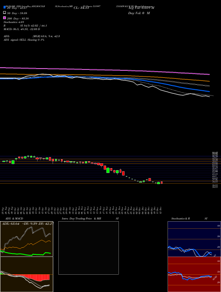Select the '50 Day' moving average label
This screenshot has height=292, width=221.
tap(17, 13)
